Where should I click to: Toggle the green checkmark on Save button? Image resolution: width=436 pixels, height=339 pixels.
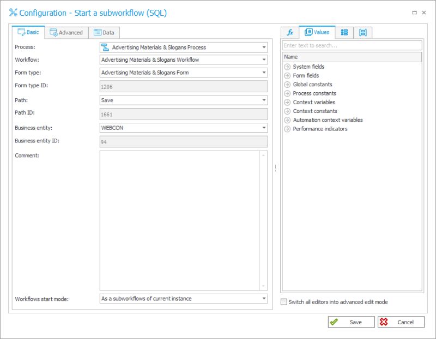pos(335,322)
